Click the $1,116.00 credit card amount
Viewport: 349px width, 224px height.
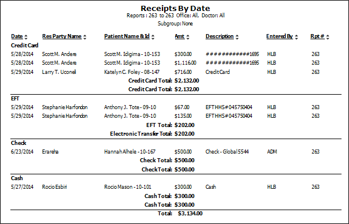(x=185, y=63)
